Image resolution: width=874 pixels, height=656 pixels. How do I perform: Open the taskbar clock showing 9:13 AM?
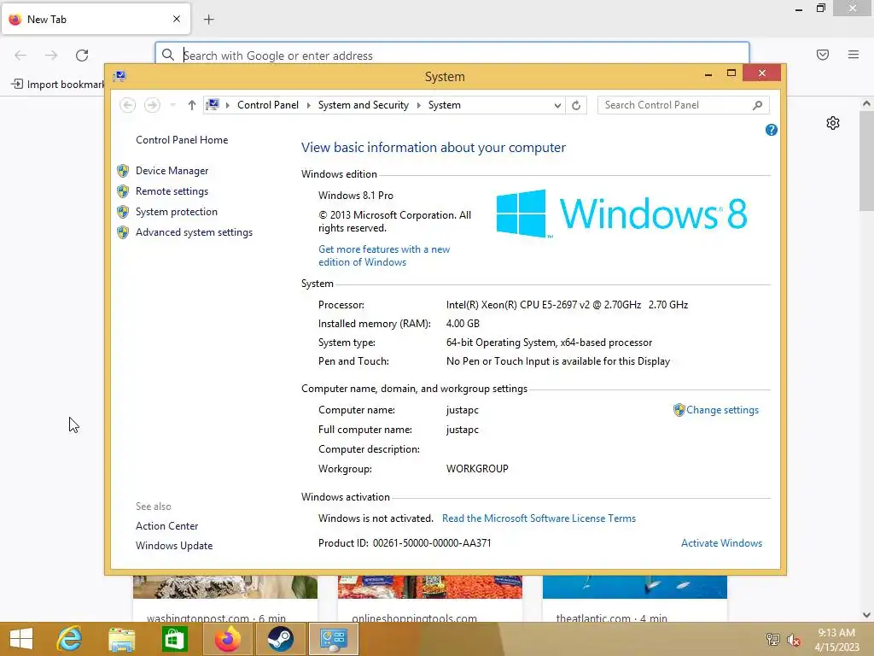point(836,640)
